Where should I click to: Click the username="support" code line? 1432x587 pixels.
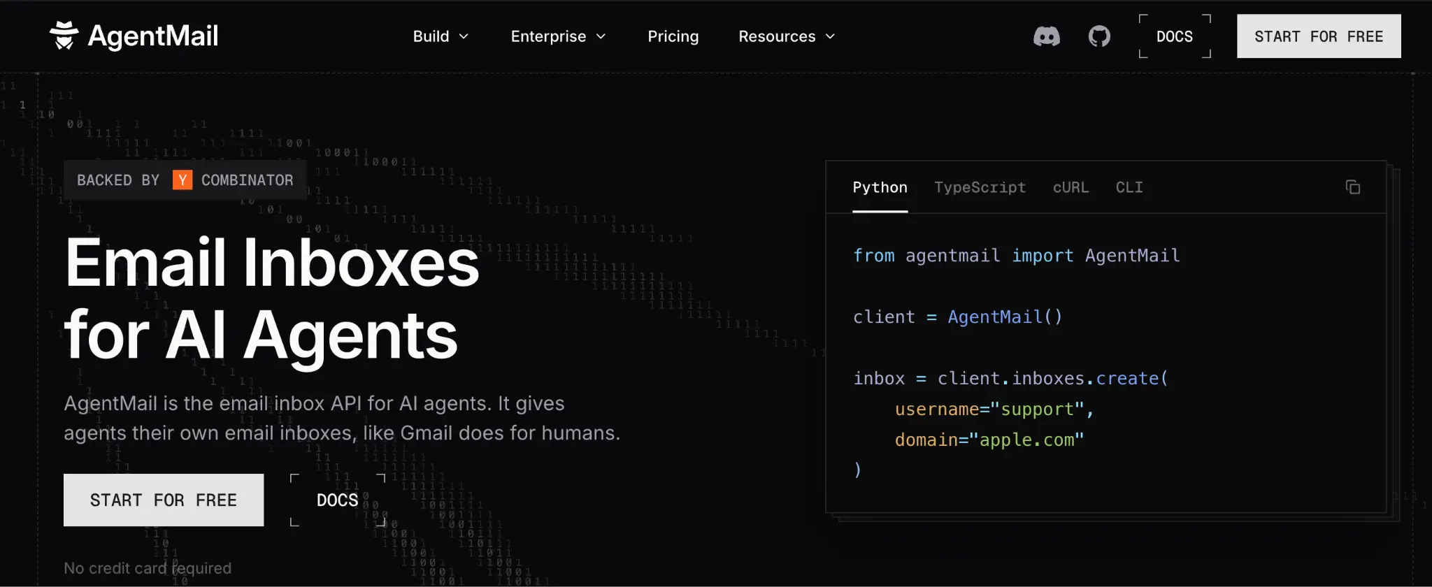(994, 410)
